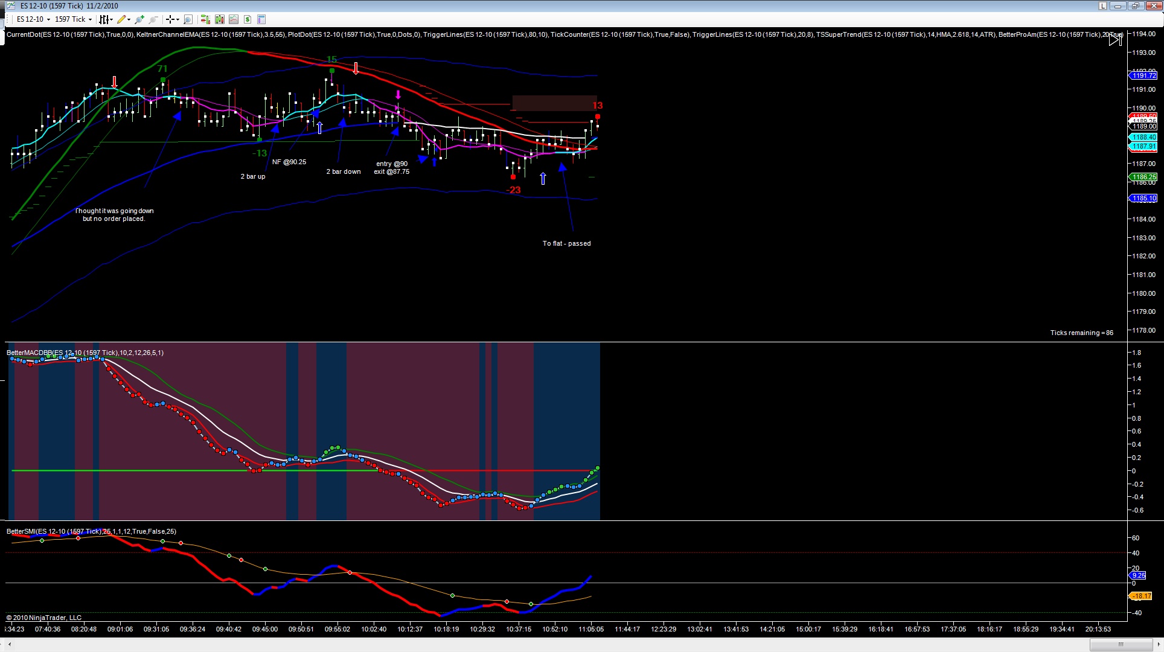Select the 'exit @87.75' annotation text
The width and height of the screenshot is (1164, 652).
click(391, 171)
